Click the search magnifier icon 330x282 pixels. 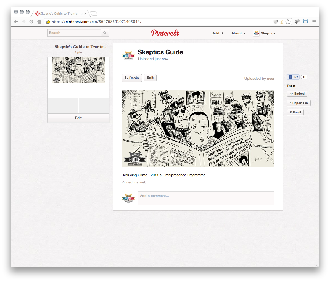[105, 33]
